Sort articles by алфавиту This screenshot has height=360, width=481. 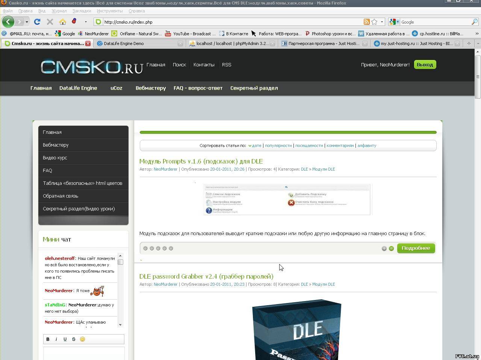(x=367, y=145)
